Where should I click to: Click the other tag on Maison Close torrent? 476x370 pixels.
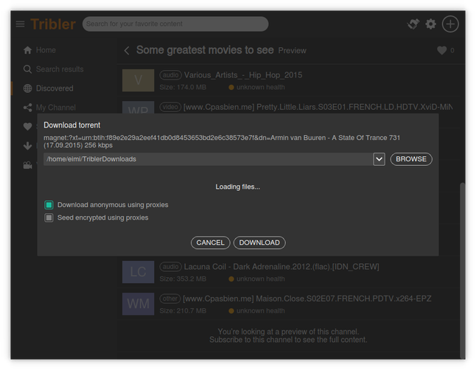(170, 299)
